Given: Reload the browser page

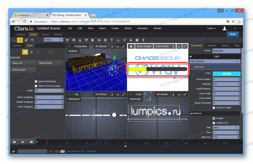Looking at the screenshot, I should (25, 21).
